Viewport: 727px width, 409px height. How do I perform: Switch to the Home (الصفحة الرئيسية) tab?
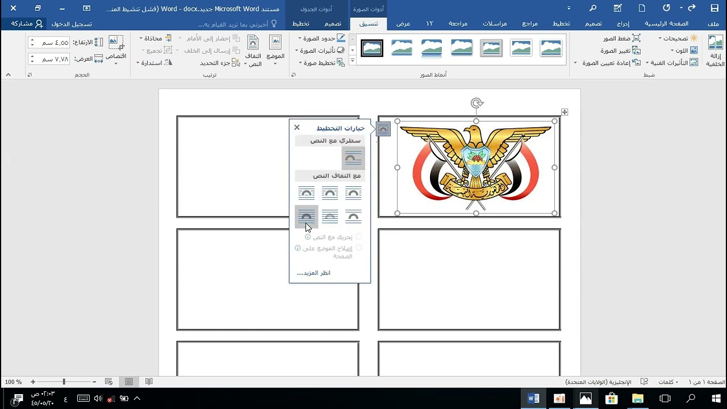click(x=667, y=24)
